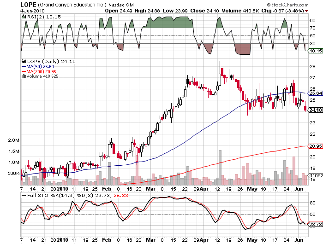Click the 23 price scale label
This screenshot has height=244, width=323.
point(313,123)
